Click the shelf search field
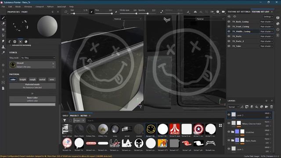The height and width of the screenshot is (158, 281). [x=155, y=121]
